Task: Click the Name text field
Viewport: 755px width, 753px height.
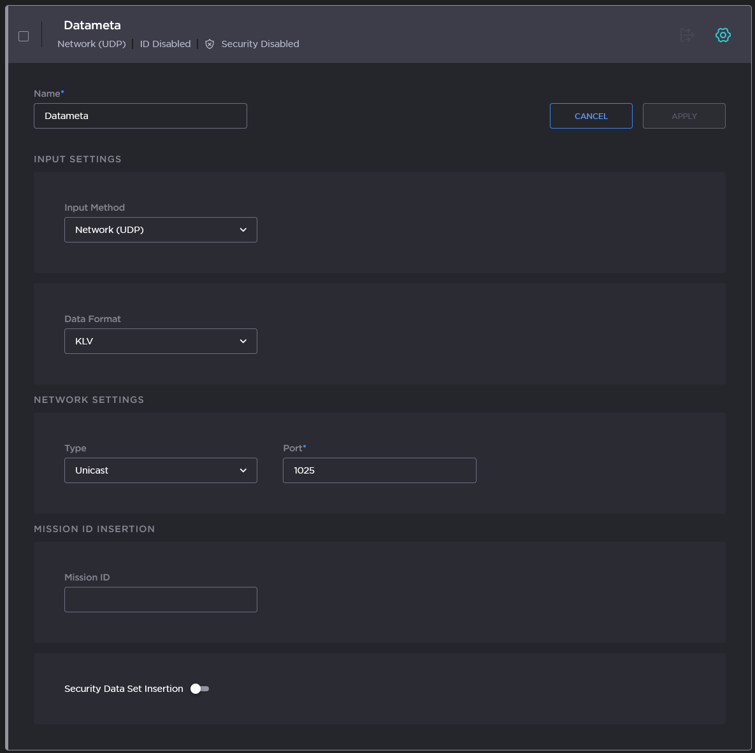Action: [x=140, y=116]
